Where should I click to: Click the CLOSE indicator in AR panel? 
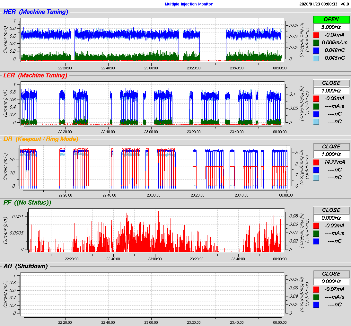point(331,274)
